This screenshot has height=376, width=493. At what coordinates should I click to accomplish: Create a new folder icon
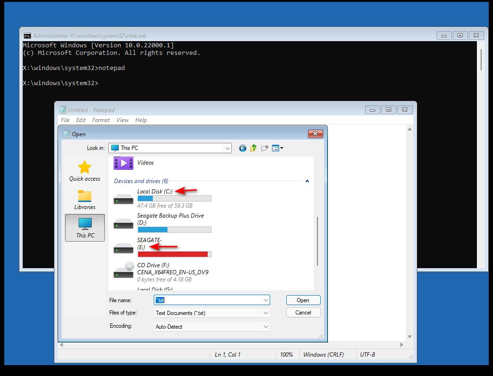point(264,148)
